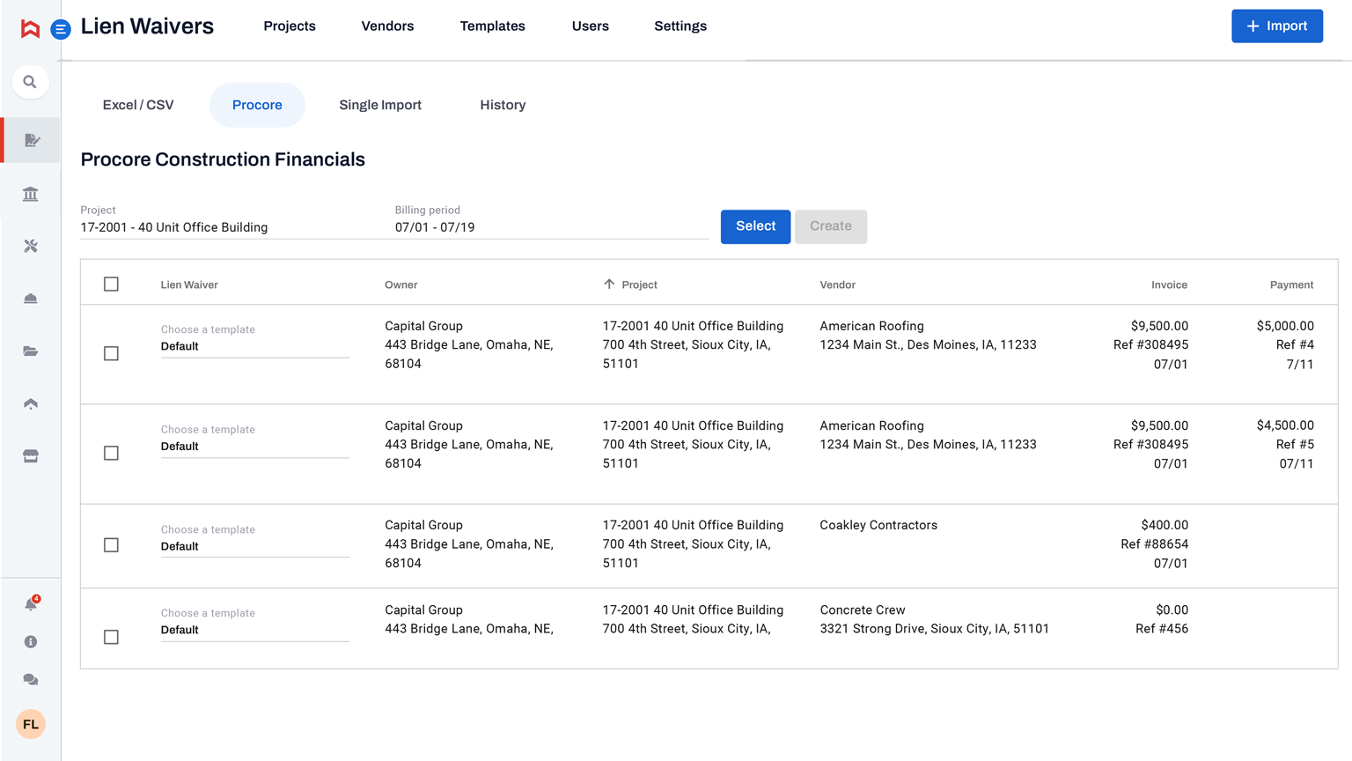This screenshot has width=1352, height=761.
Task: Open the Templates menu
Action: click(x=493, y=26)
